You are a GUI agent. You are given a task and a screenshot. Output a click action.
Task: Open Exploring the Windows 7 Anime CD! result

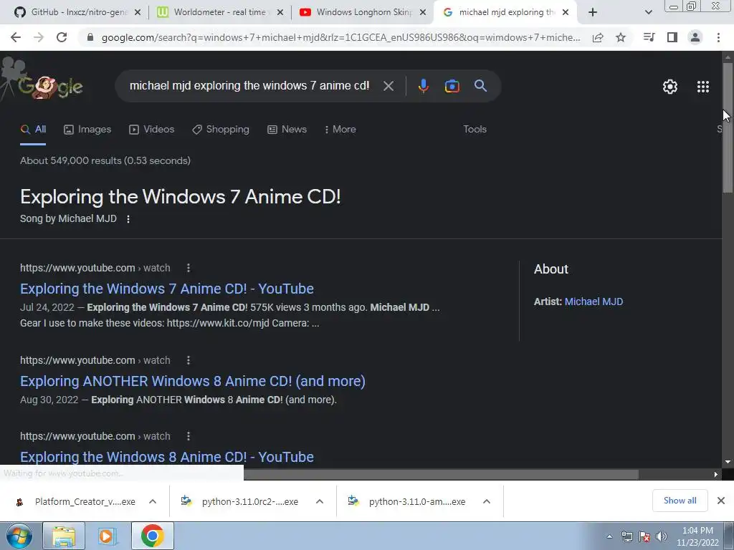tap(166, 289)
